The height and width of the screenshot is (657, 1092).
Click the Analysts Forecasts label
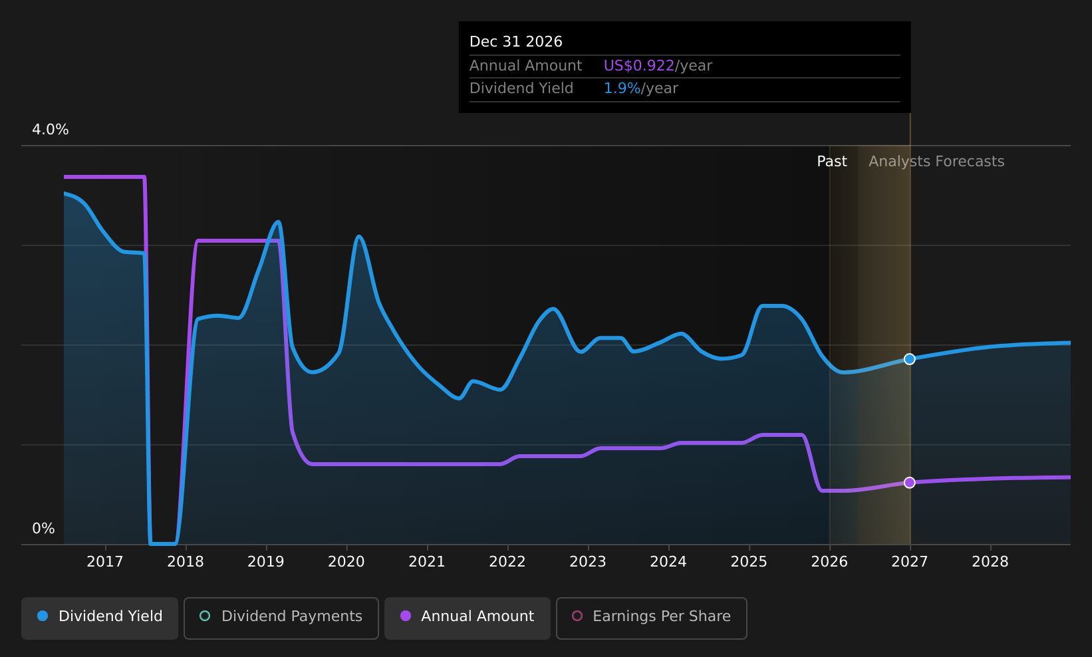coord(936,162)
